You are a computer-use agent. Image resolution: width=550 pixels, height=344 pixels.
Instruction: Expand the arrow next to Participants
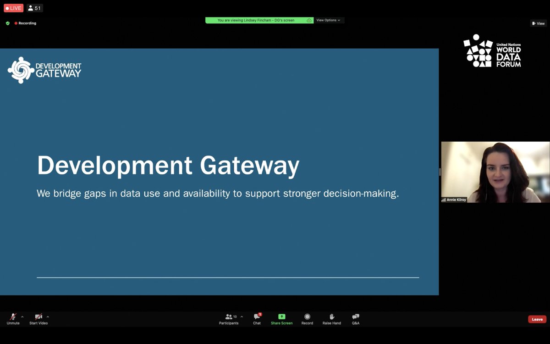click(x=242, y=317)
